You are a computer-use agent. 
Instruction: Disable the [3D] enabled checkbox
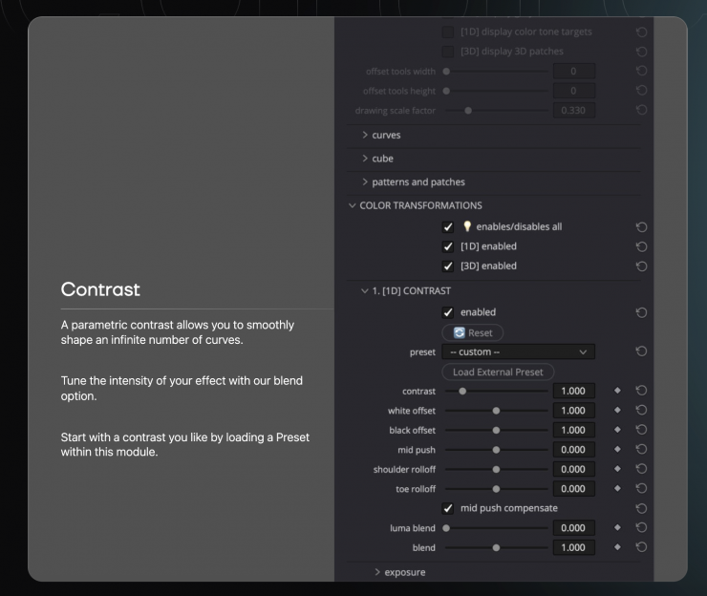pyautogui.click(x=448, y=266)
